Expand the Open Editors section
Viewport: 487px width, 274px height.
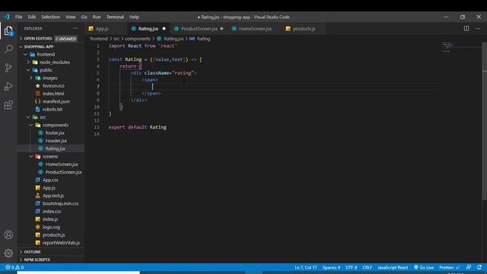coord(21,39)
